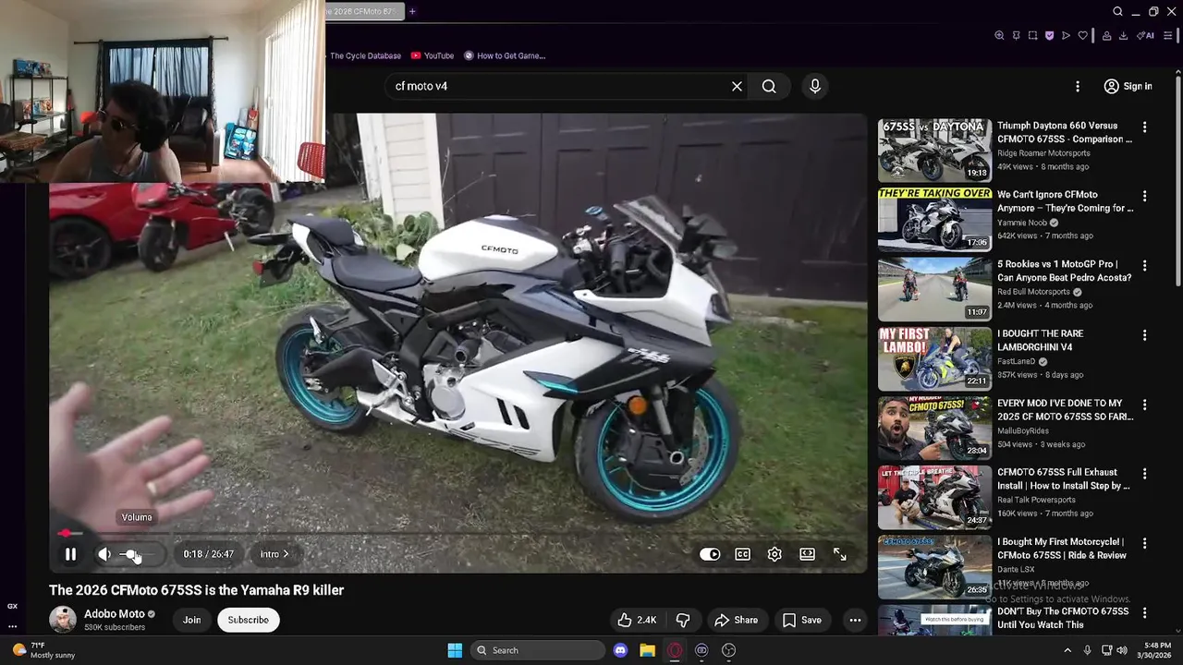Toggle the autoplay switch in player
The height and width of the screenshot is (665, 1183).
point(710,554)
